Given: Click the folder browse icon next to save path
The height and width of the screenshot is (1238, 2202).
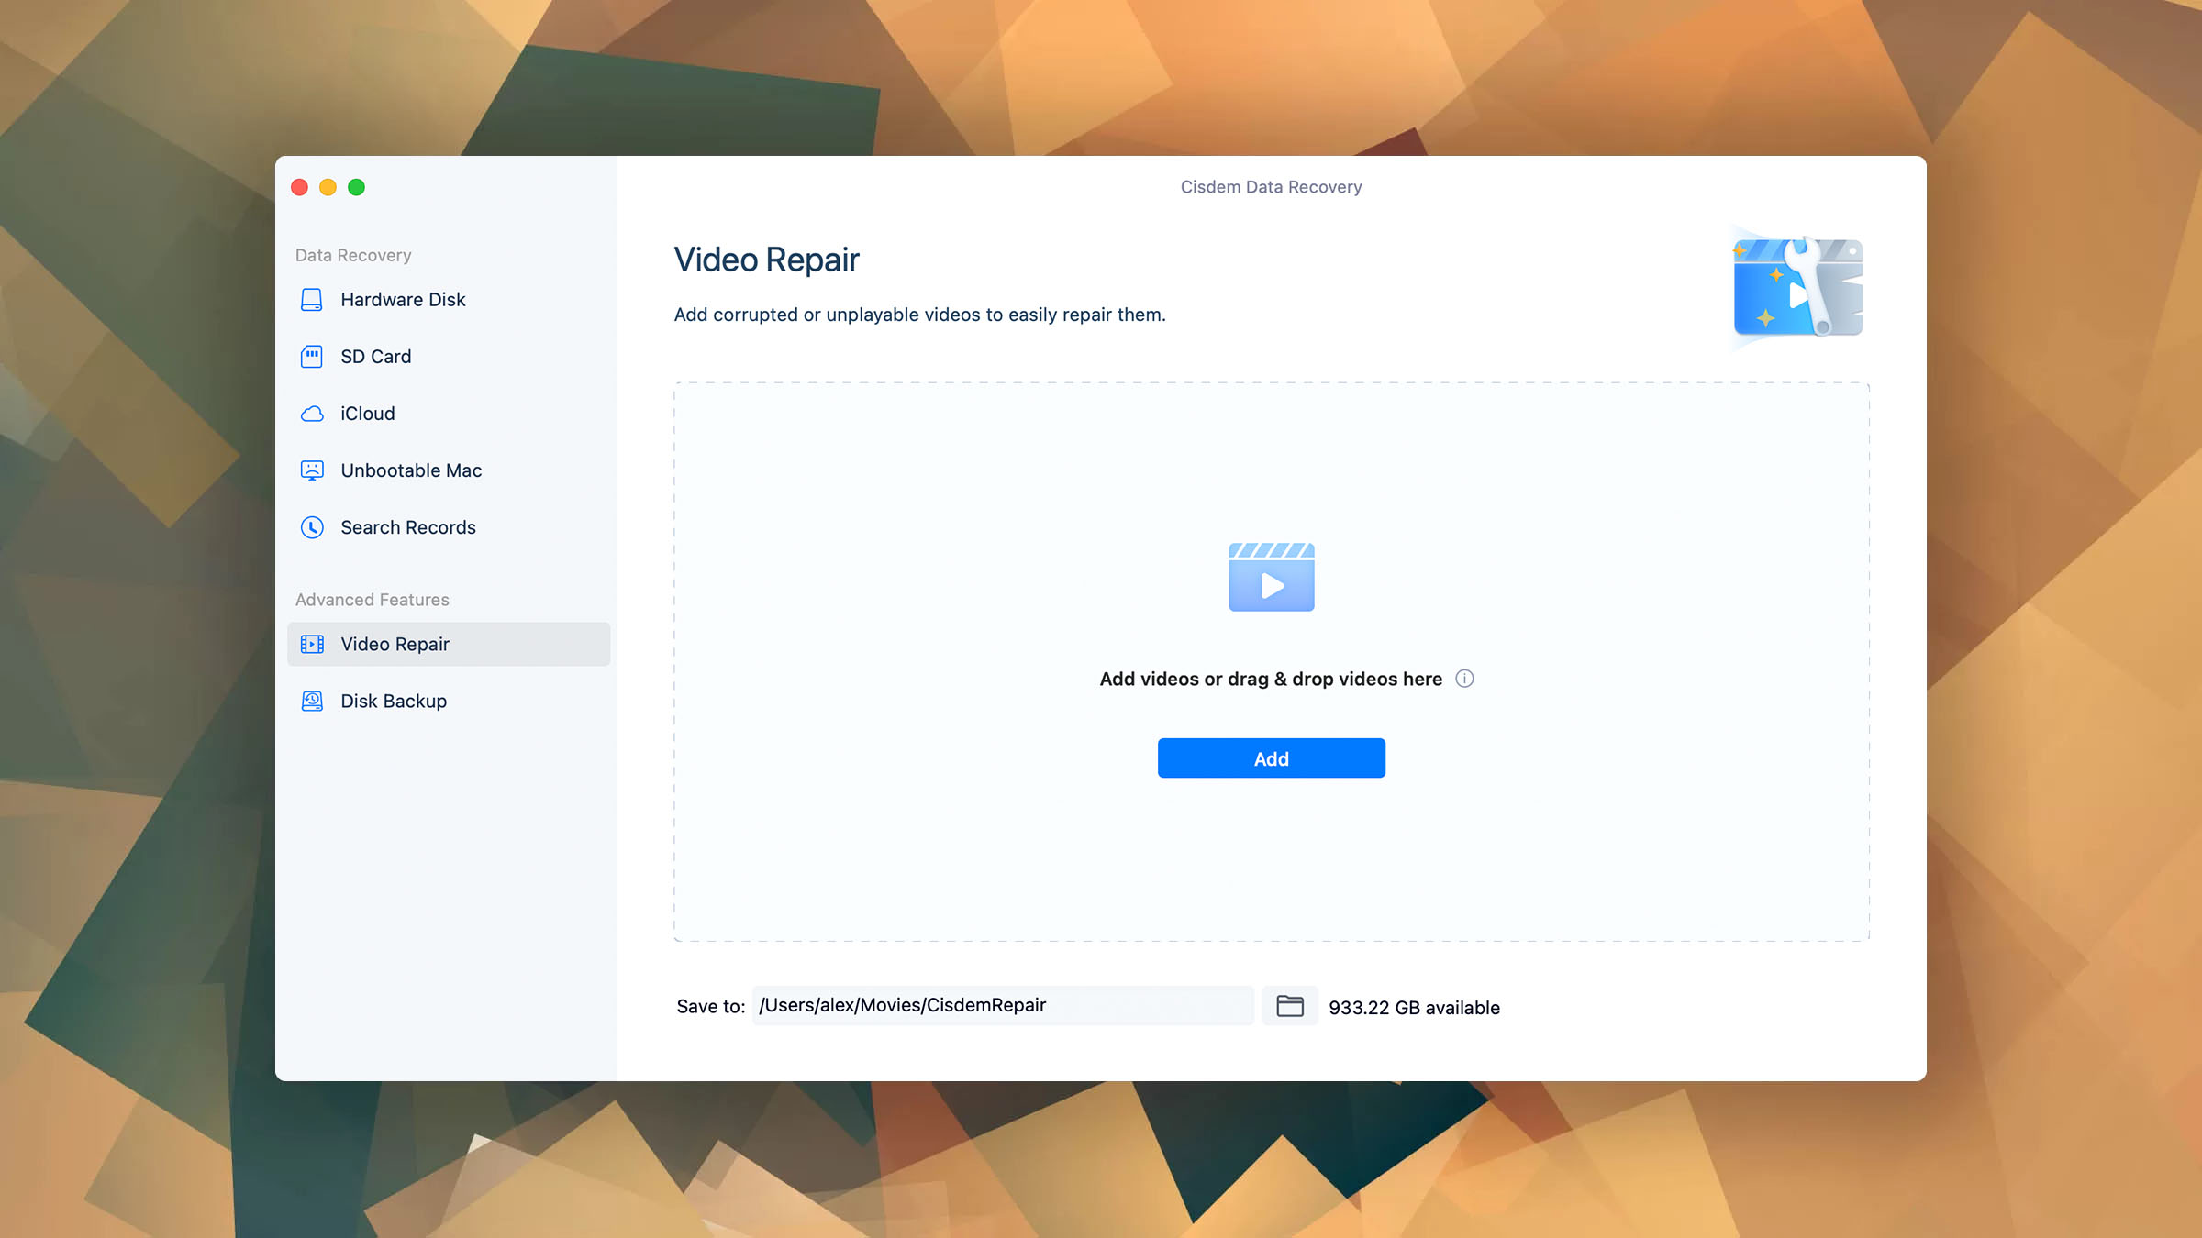Looking at the screenshot, I should [x=1290, y=1006].
